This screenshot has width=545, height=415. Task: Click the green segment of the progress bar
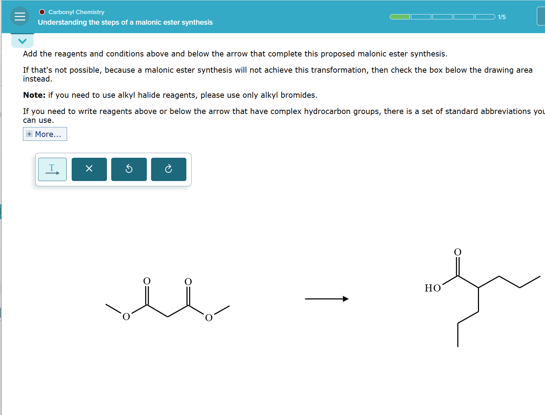point(399,17)
